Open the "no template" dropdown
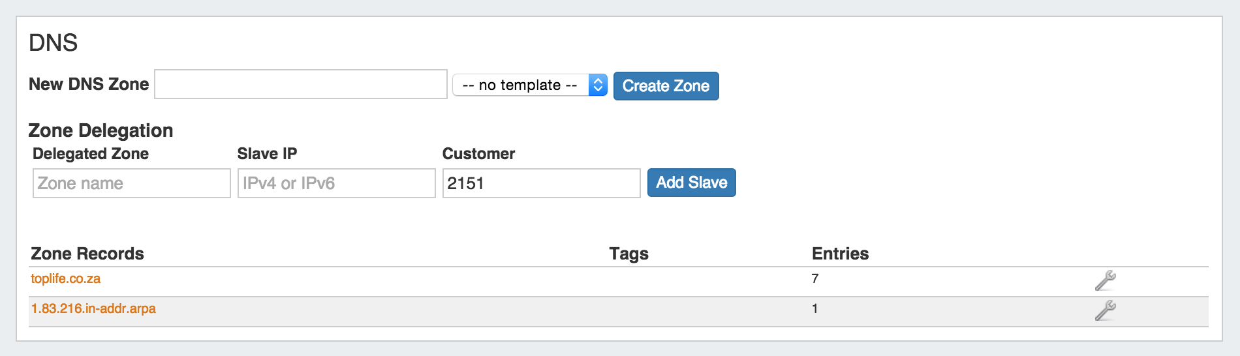Image resolution: width=1240 pixels, height=356 pixels. (x=529, y=85)
